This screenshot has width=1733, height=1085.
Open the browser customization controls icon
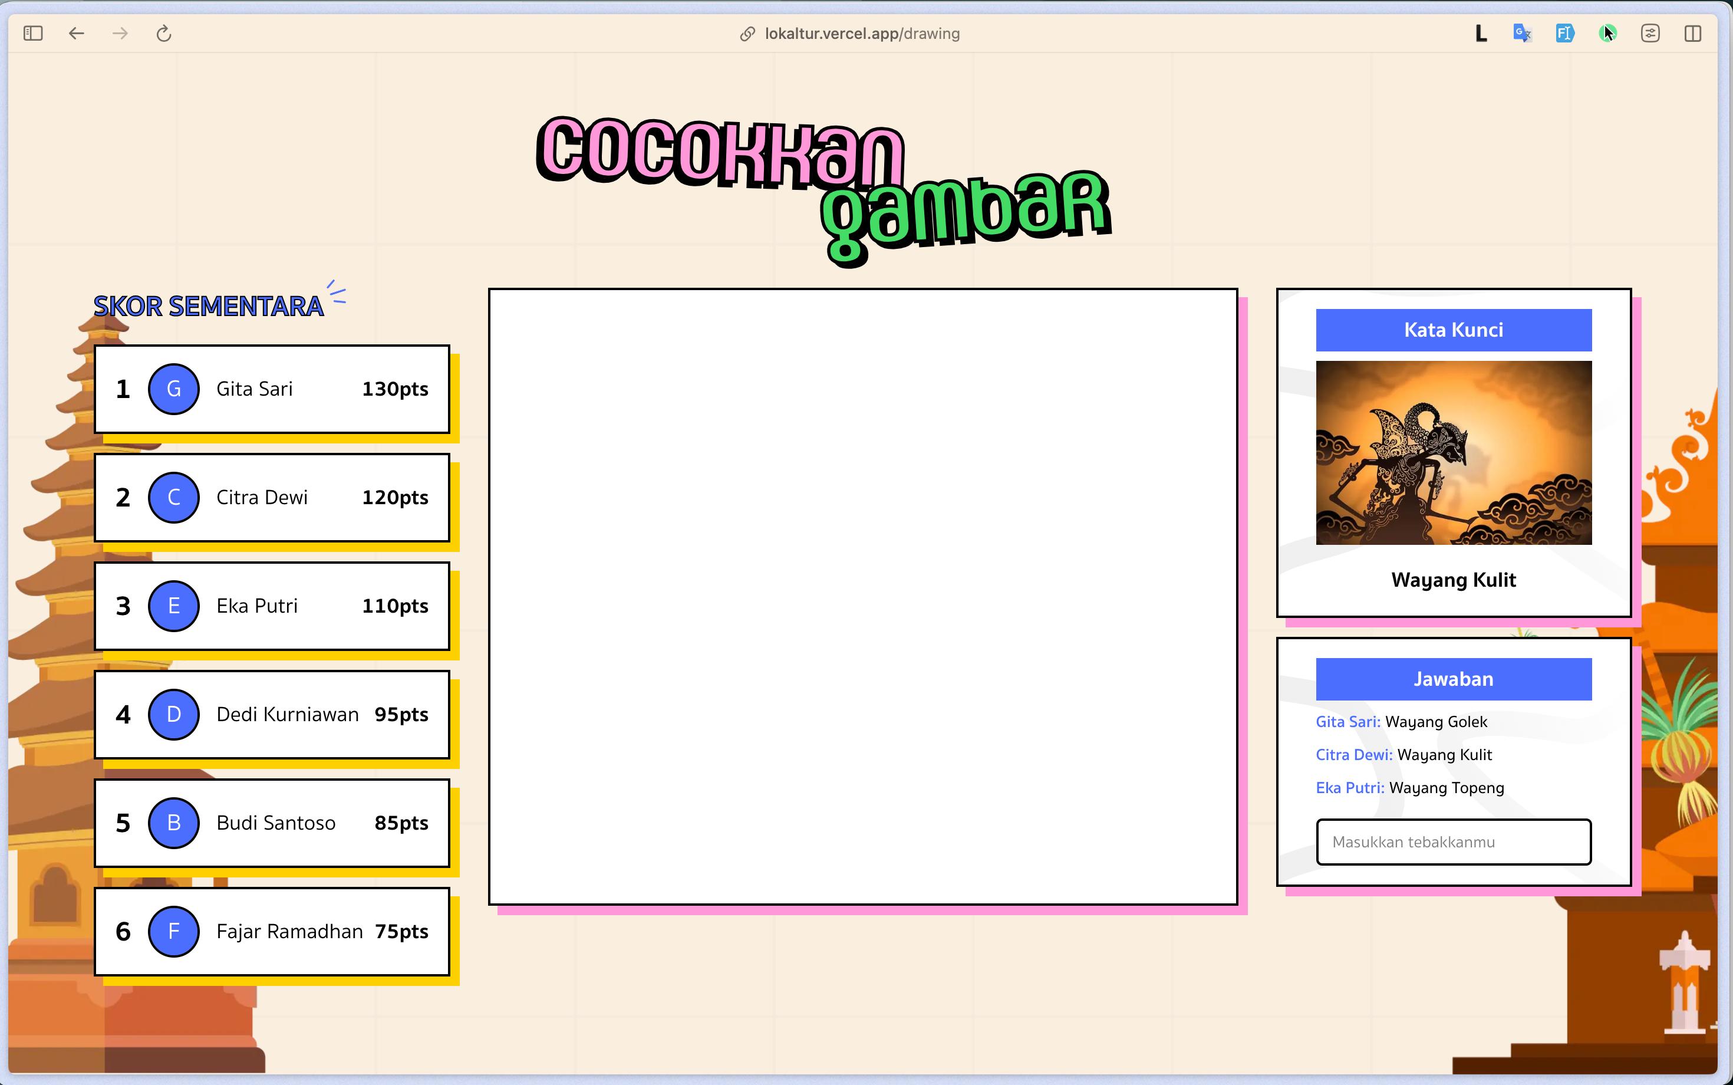click(x=1650, y=34)
